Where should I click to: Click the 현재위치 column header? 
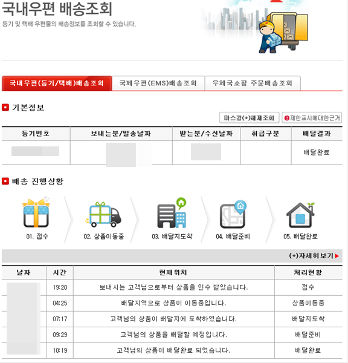(173, 272)
